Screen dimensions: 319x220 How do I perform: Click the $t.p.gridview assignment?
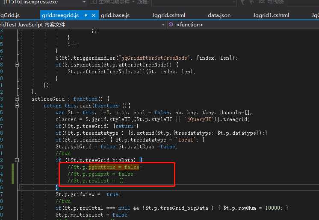88,194
